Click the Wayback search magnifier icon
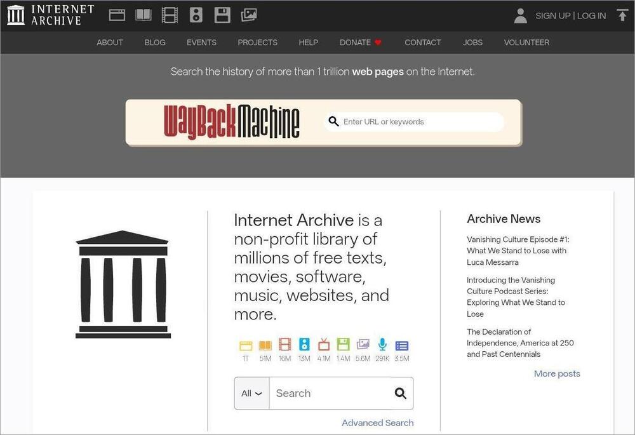Image resolution: width=635 pixels, height=435 pixels. [334, 121]
